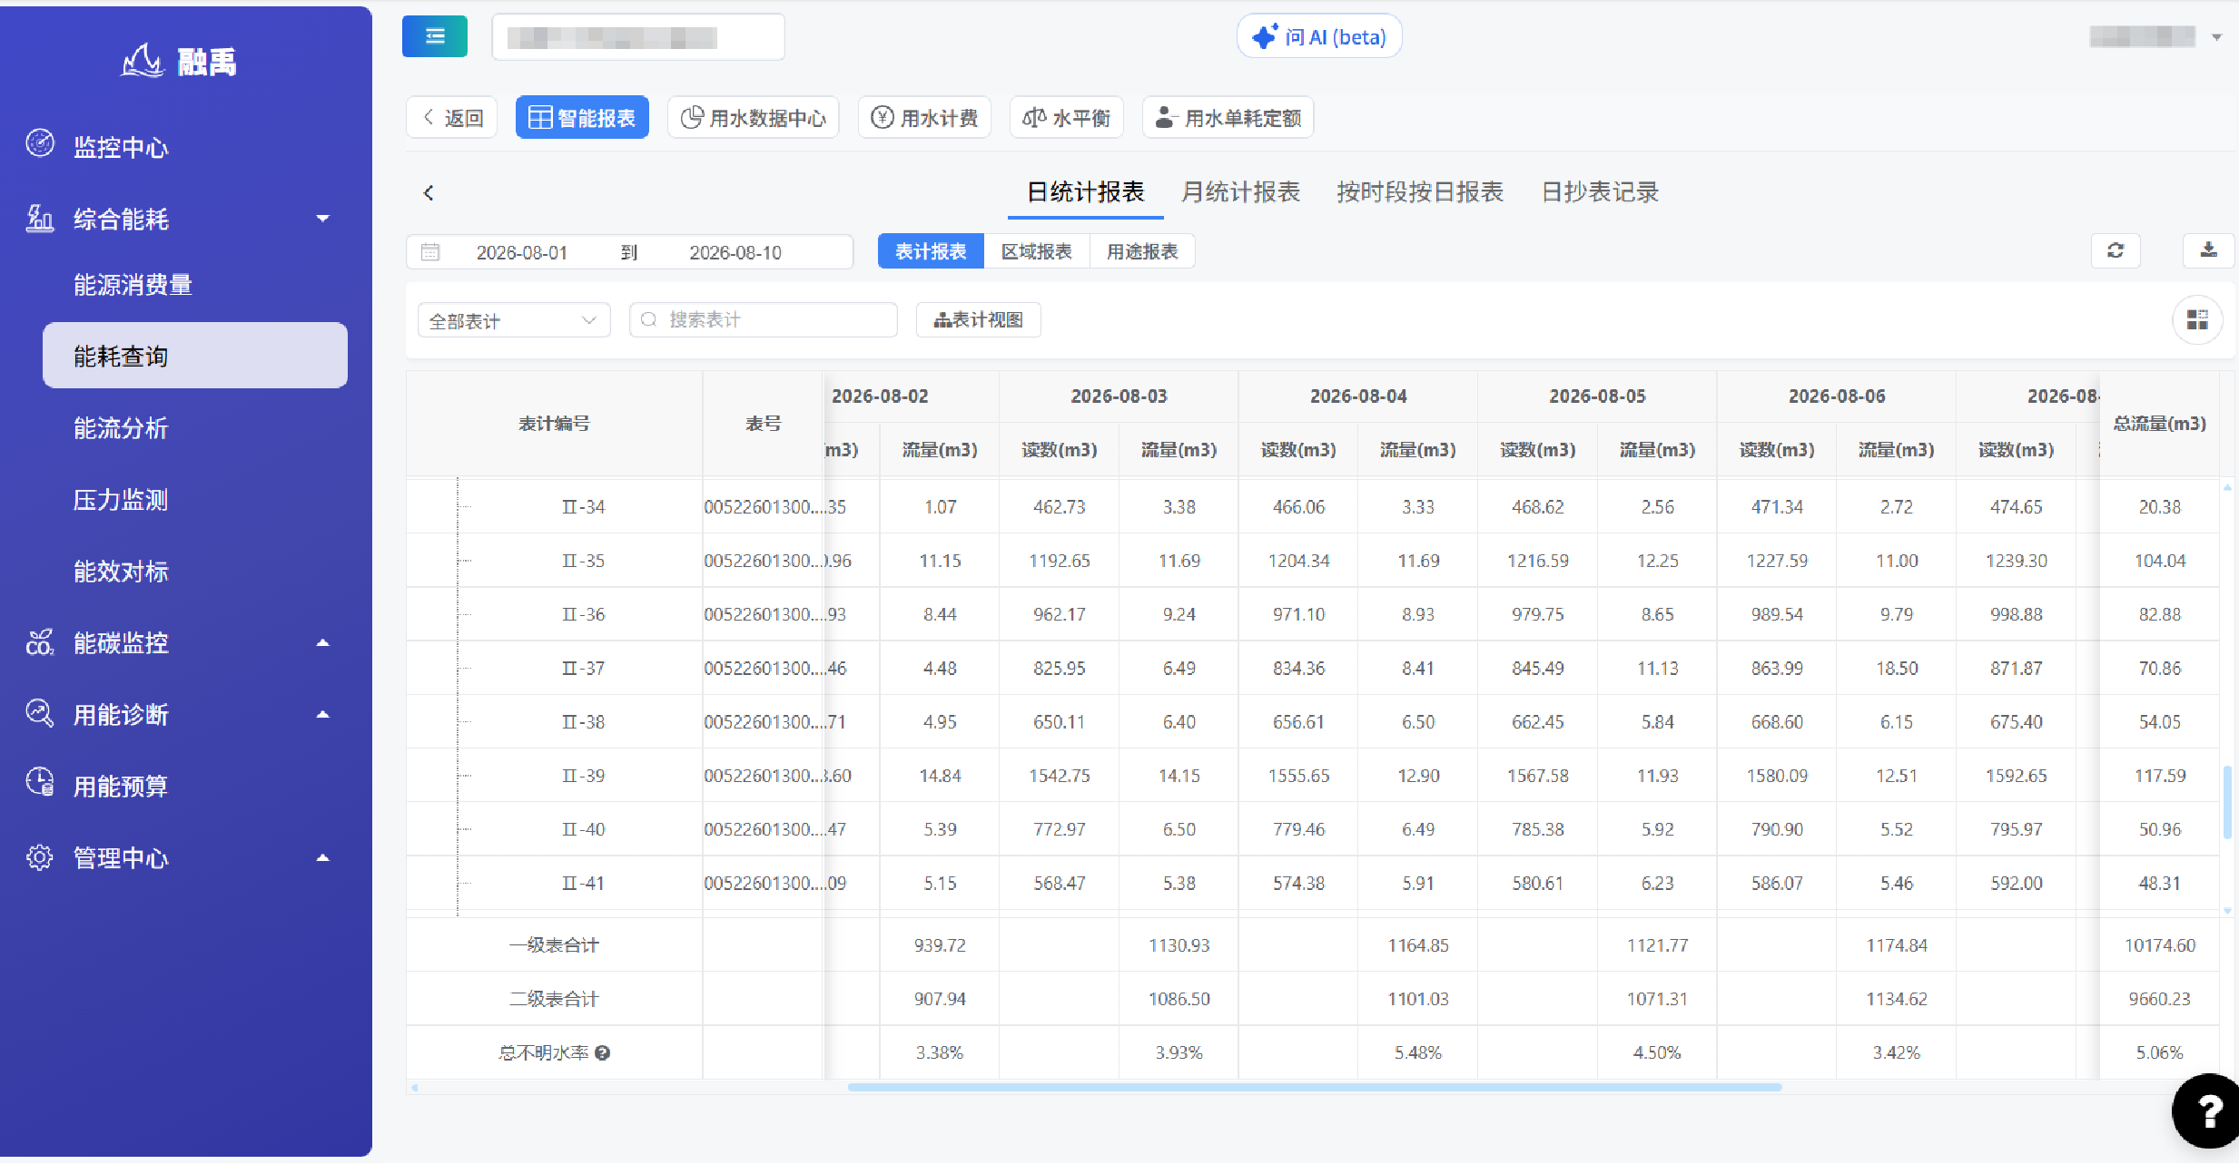The width and height of the screenshot is (2239, 1164).
Task: Select 能耗查询 submenu item
Action: [x=194, y=356]
